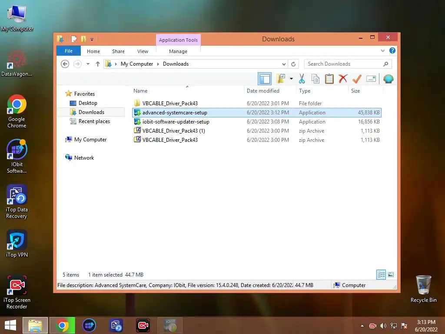Go up one level with Up arrow

98,64
